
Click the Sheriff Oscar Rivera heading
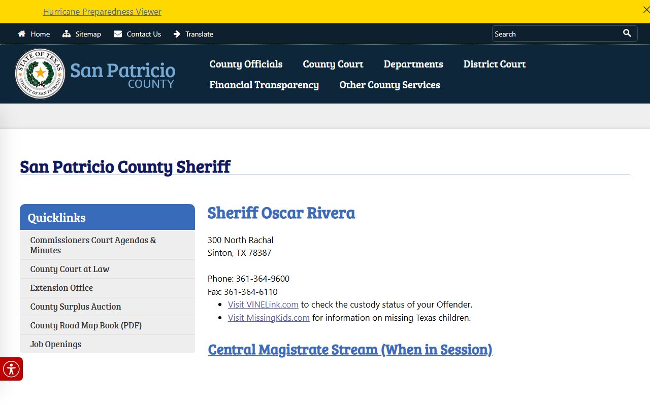coord(281,213)
